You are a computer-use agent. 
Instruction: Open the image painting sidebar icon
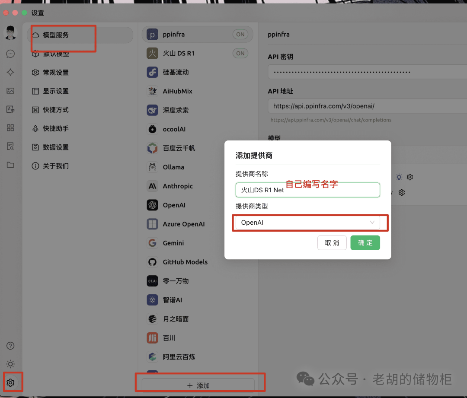point(10,91)
